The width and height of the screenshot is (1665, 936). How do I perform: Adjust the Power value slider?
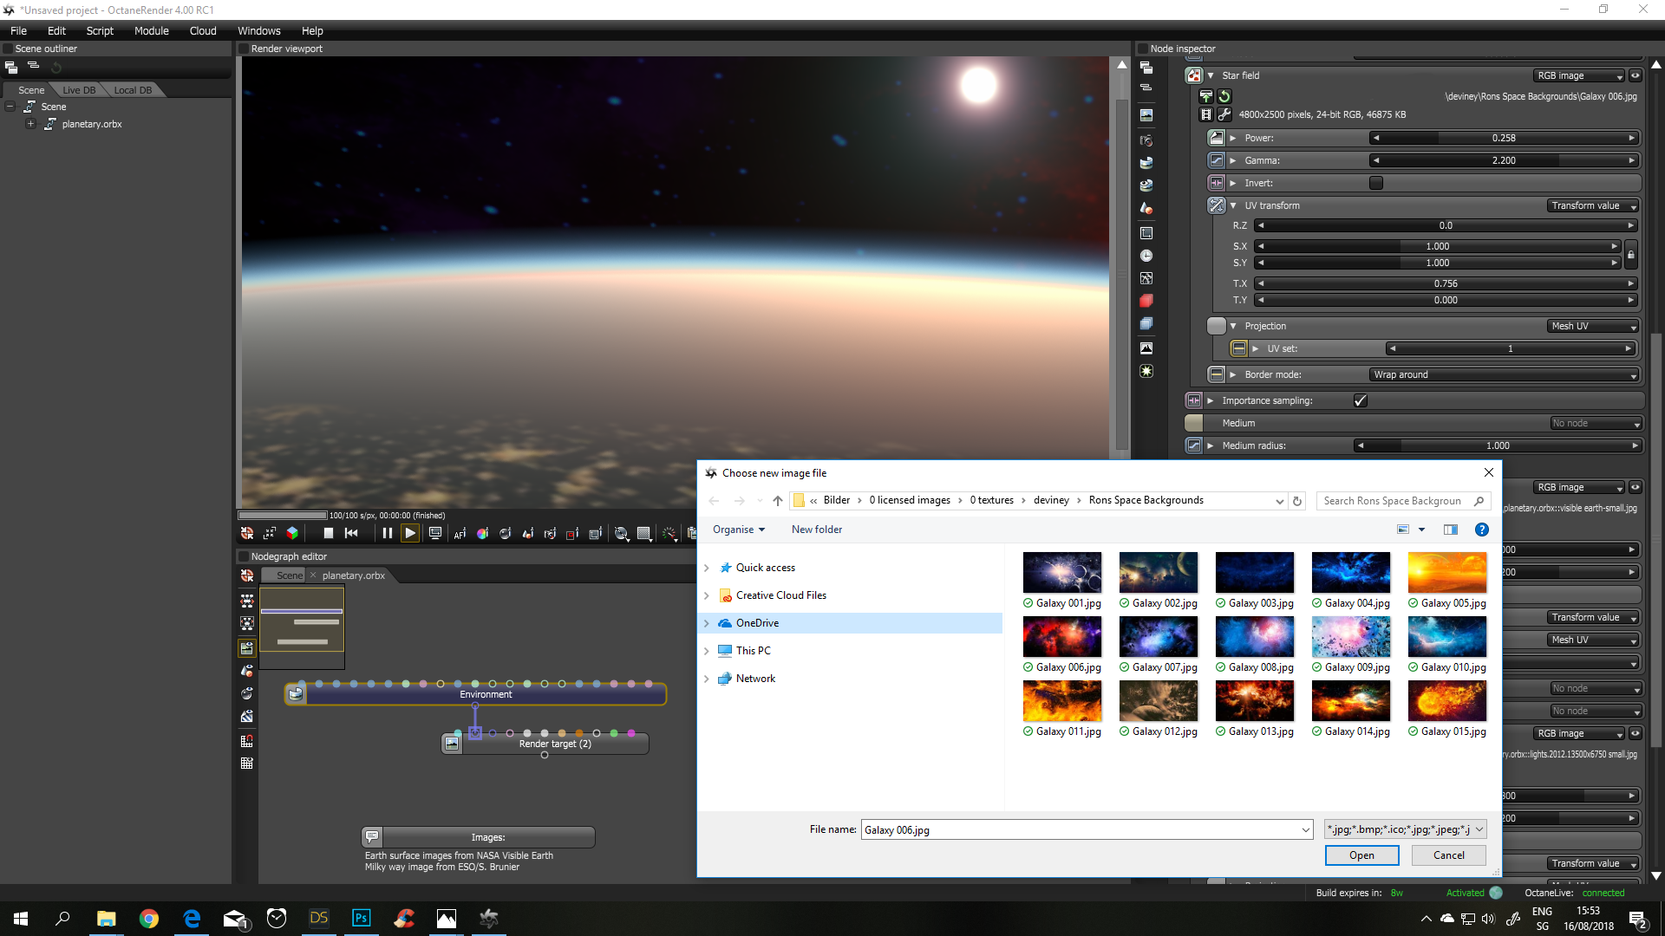tap(1503, 138)
